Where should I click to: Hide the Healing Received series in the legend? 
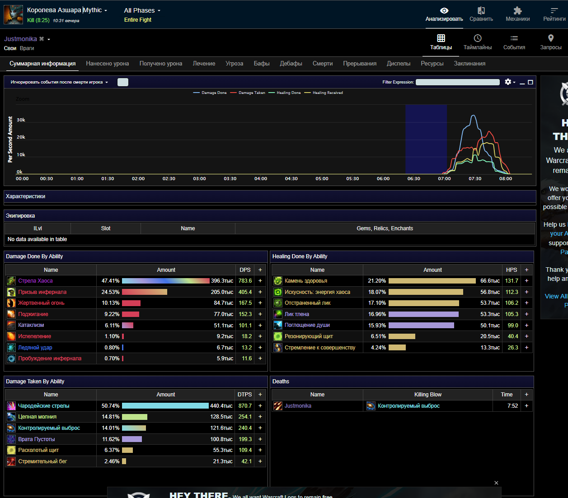tap(324, 93)
